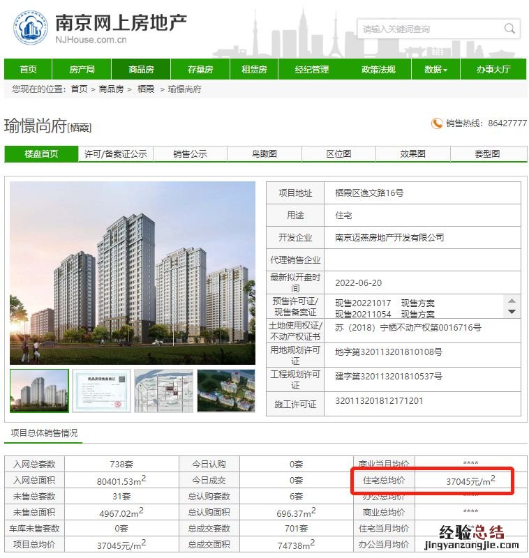Screen dimensions: 529x558
Task: Click the permit list scroll down arrow
Action: click(x=512, y=312)
